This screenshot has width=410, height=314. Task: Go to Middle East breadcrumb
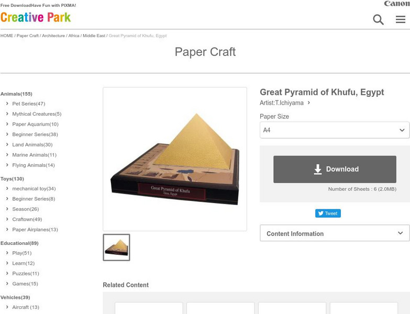94,36
